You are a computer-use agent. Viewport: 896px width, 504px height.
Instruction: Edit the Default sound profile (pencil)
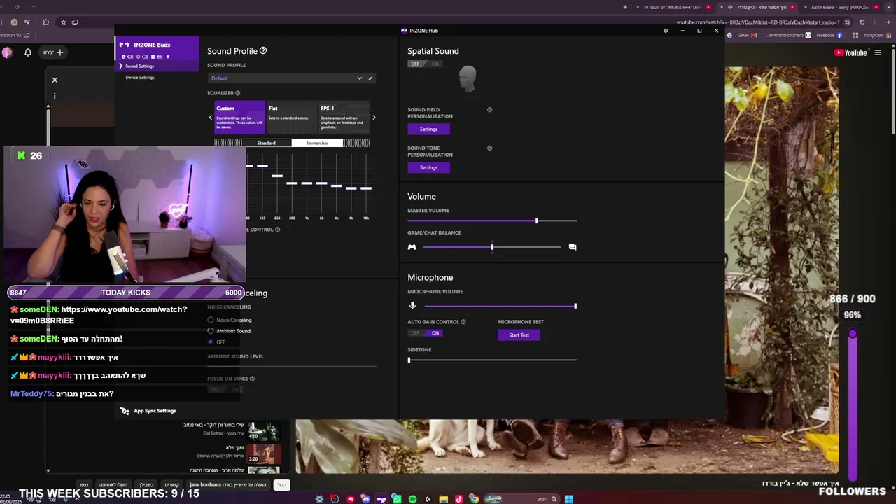(370, 78)
